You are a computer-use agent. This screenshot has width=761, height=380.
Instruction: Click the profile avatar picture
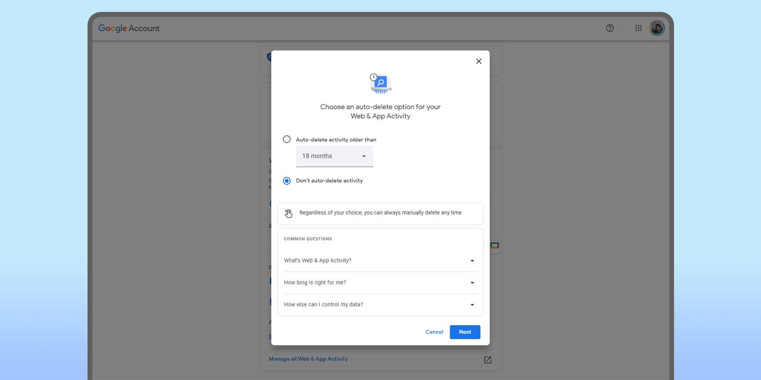pos(657,28)
